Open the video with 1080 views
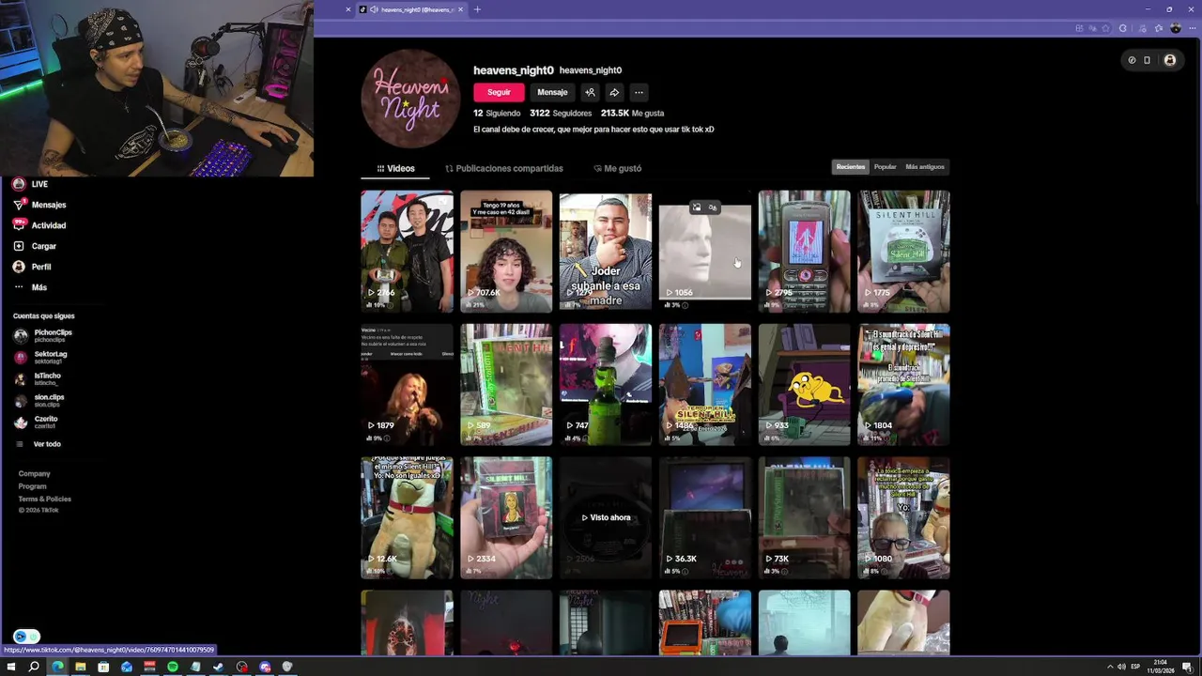The height and width of the screenshot is (676, 1202). 903,517
